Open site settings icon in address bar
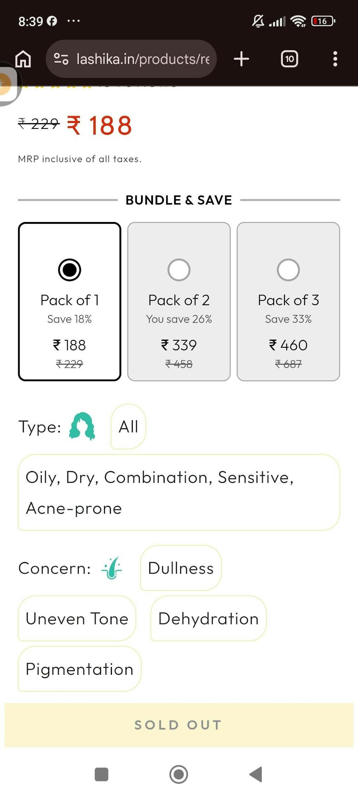Screen dimensions: 358x797 pos(61,59)
